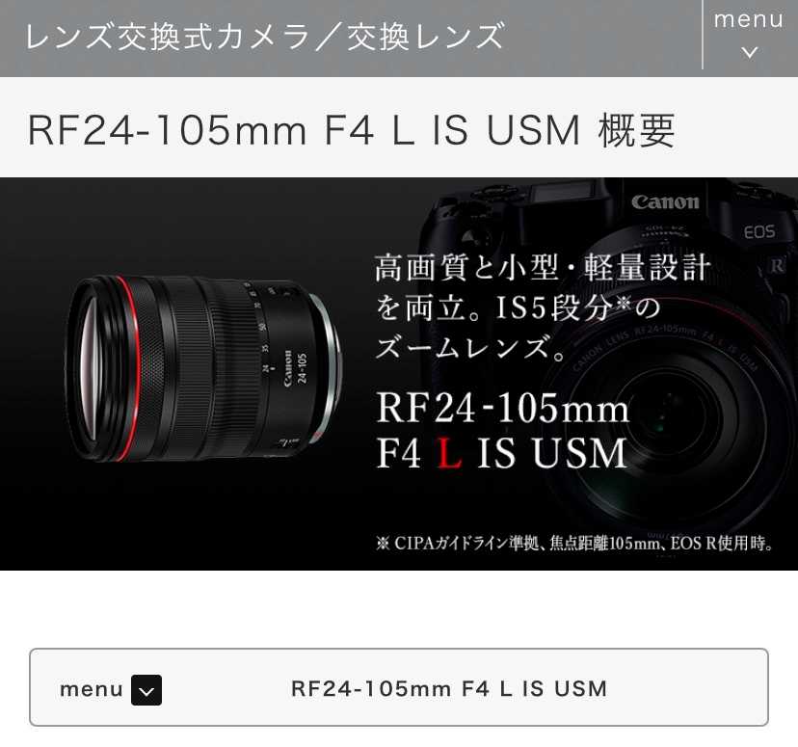Click the banner product name RF24-105mm

pyautogui.click(x=503, y=408)
